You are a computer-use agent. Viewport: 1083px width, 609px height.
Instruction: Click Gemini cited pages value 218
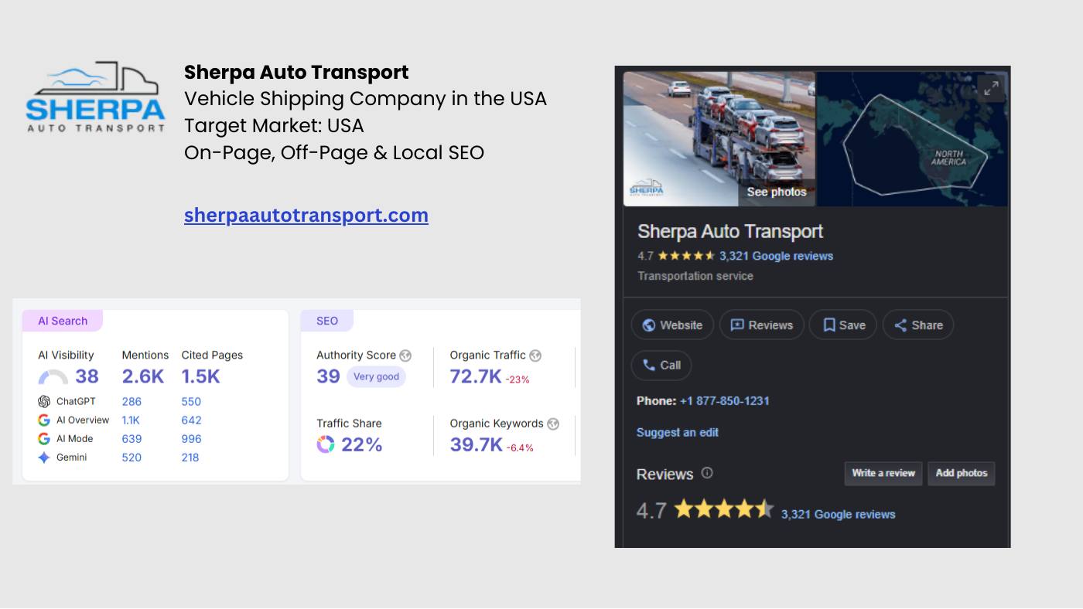(190, 457)
